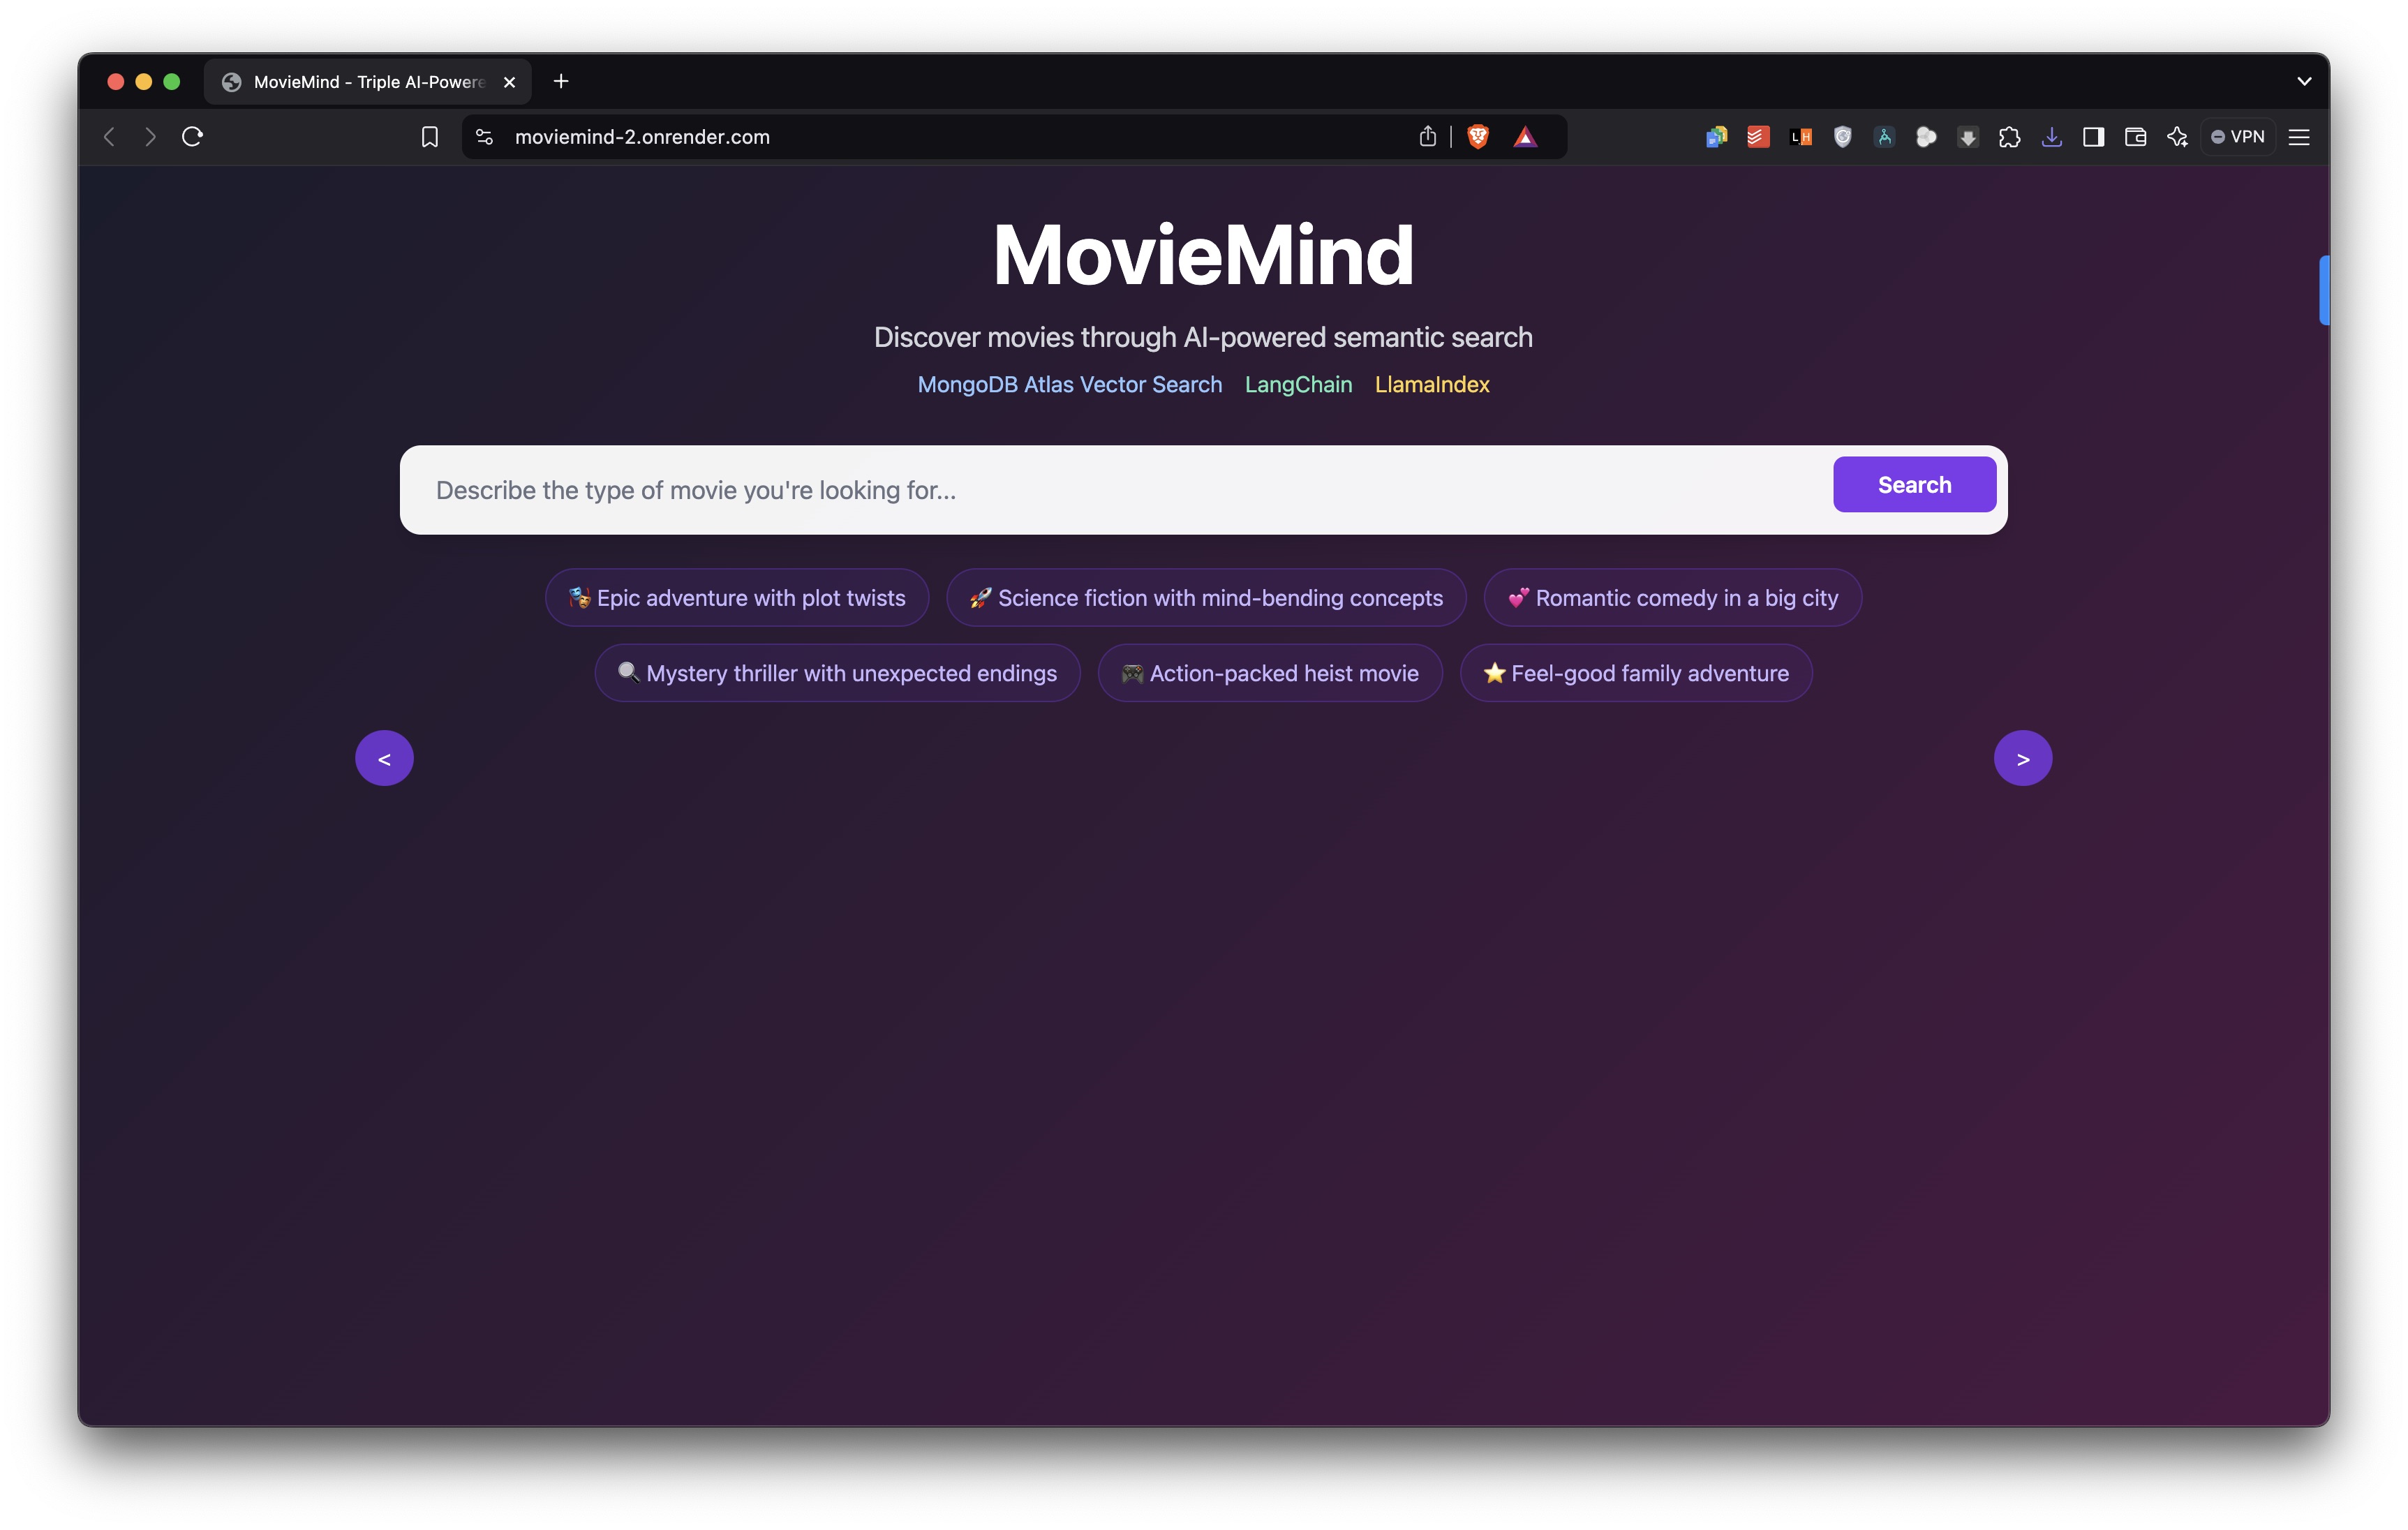Expand the tab list chevron at top right

[x=2304, y=81]
